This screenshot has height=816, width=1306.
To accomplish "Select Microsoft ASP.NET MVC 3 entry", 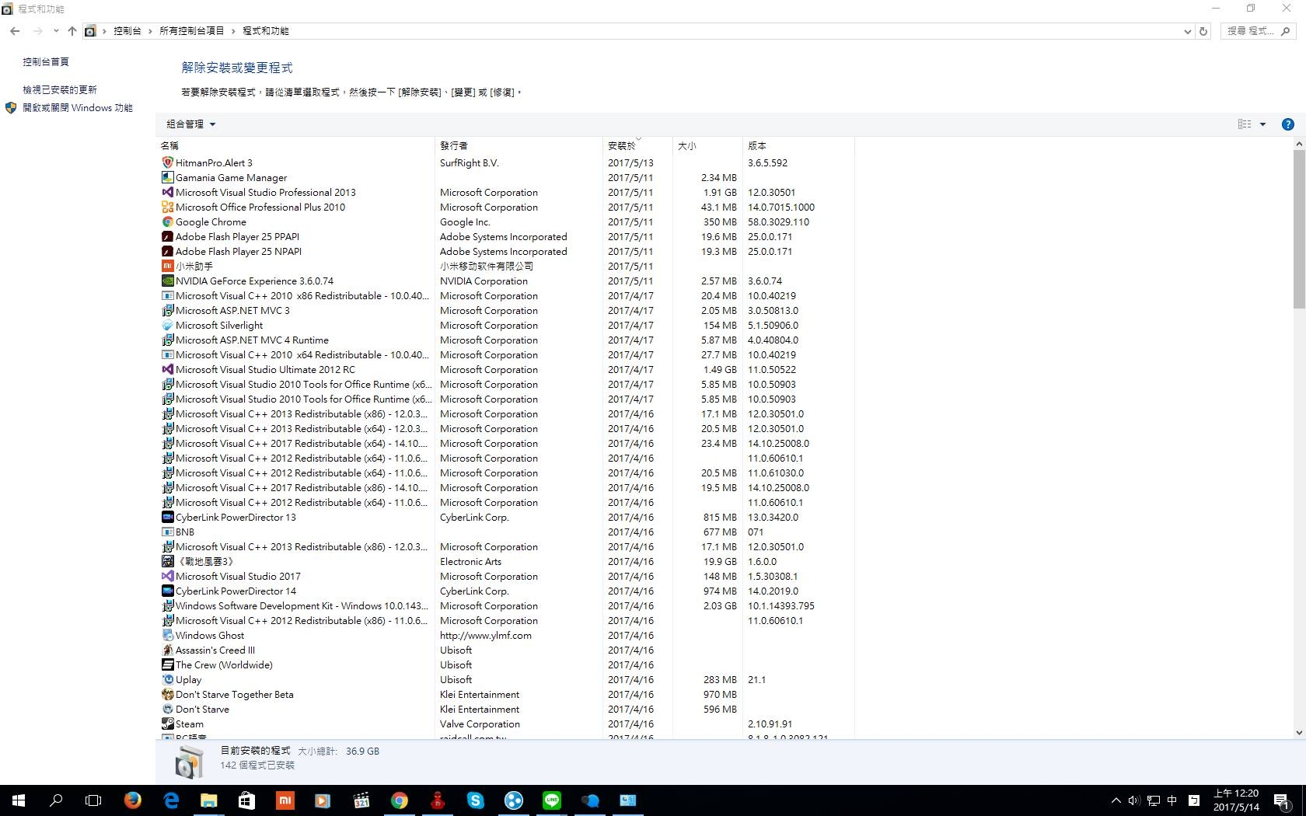I will pos(505,310).
